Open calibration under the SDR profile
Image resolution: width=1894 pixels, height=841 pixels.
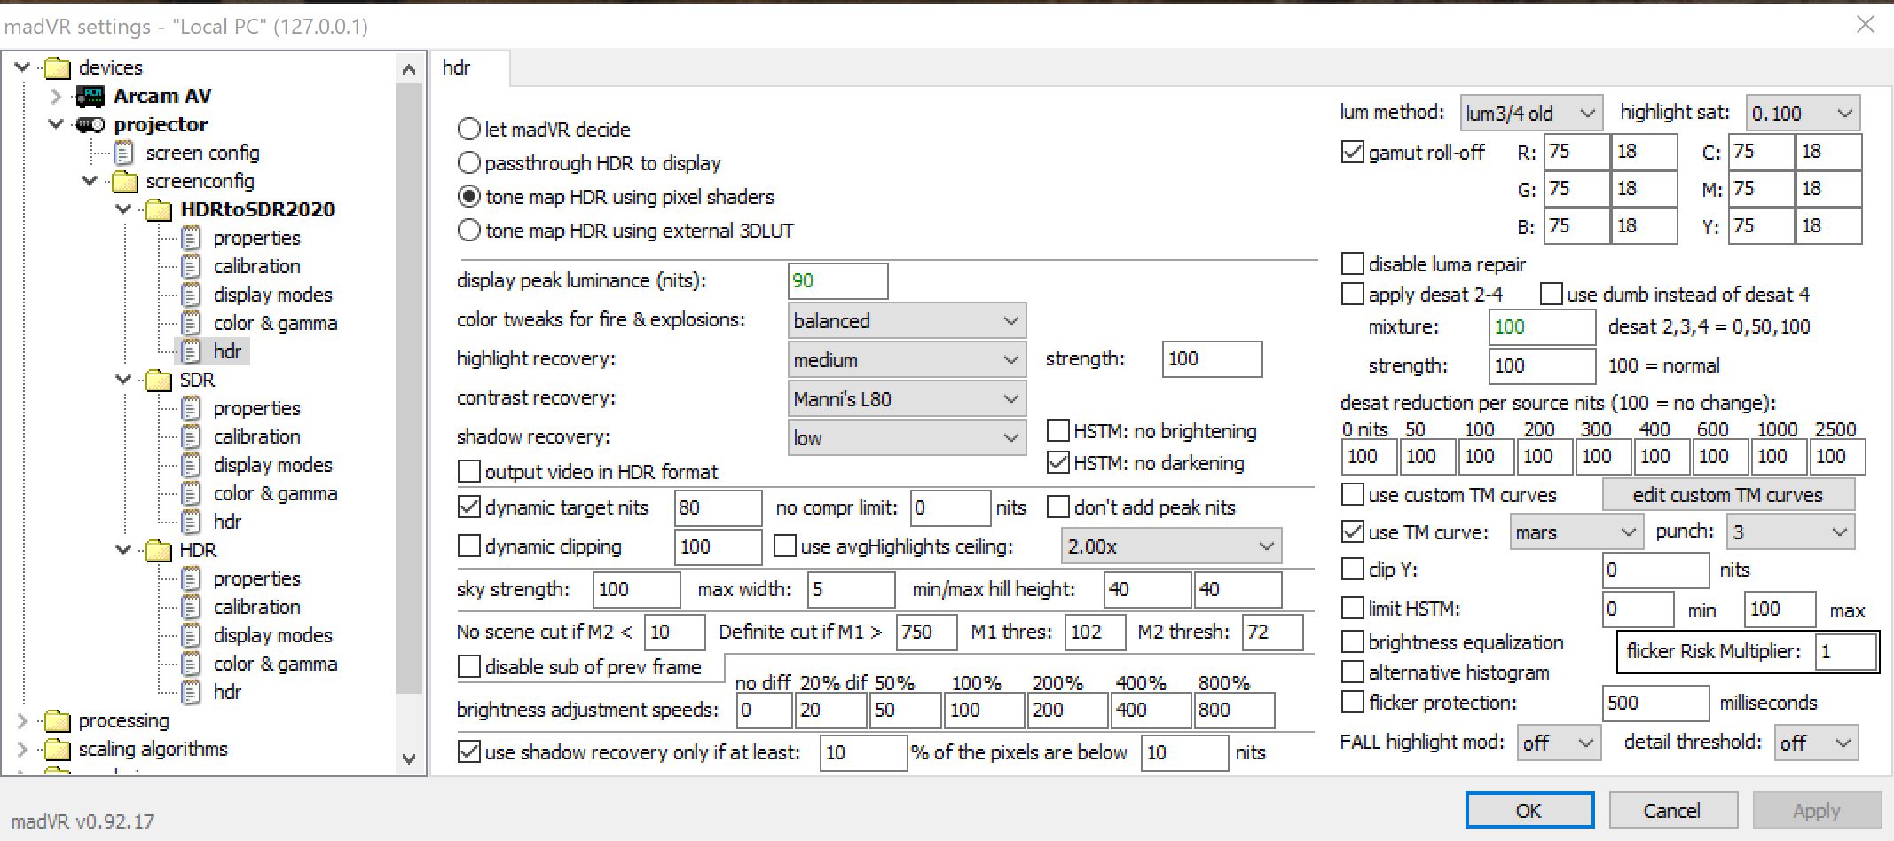256,436
